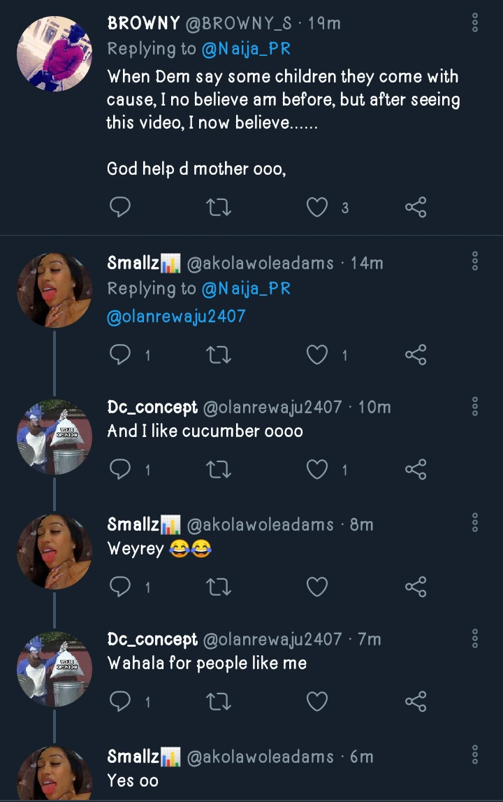Open more options on Smallz's 14m tweet
Image resolution: width=503 pixels, height=802 pixels.
click(x=475, y=262)
